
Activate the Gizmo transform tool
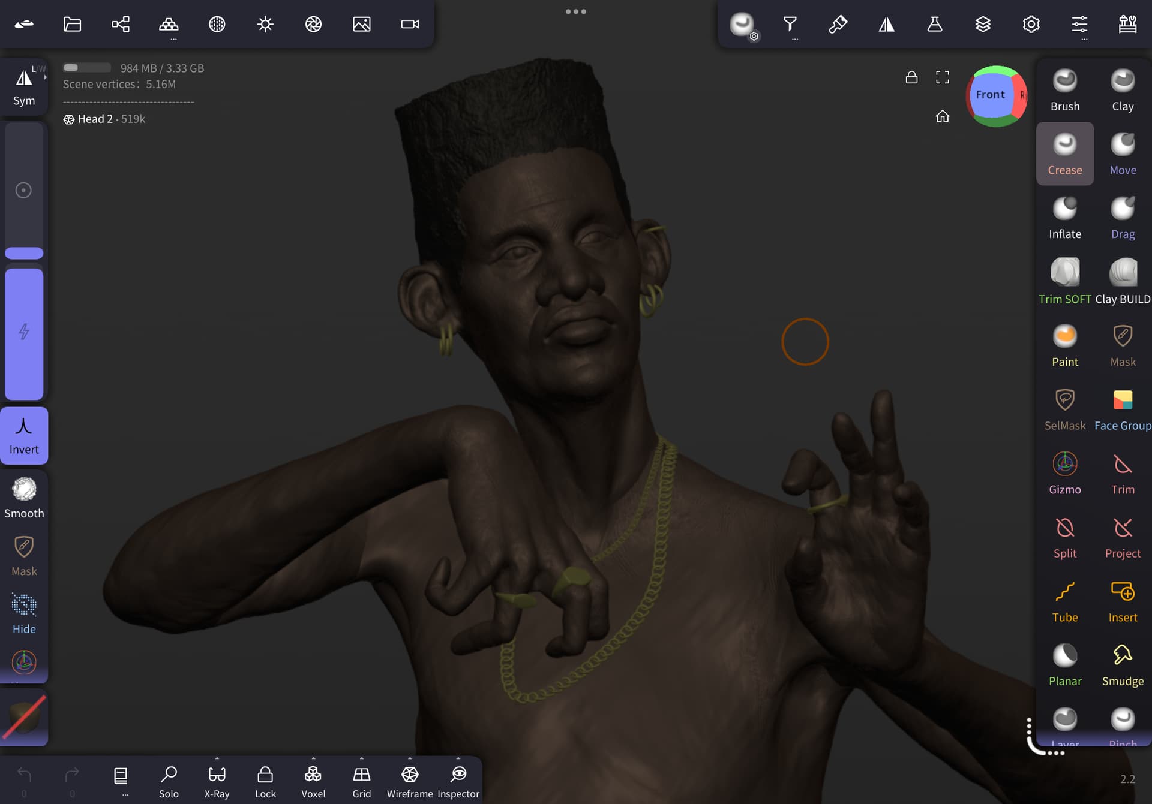pos(1064,473)
